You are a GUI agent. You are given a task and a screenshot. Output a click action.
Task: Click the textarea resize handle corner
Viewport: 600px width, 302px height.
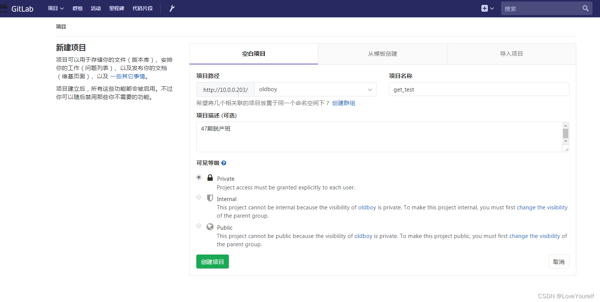566,149
